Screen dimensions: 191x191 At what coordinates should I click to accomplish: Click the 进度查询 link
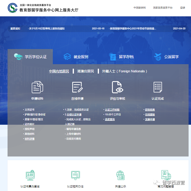click(110, 119)
